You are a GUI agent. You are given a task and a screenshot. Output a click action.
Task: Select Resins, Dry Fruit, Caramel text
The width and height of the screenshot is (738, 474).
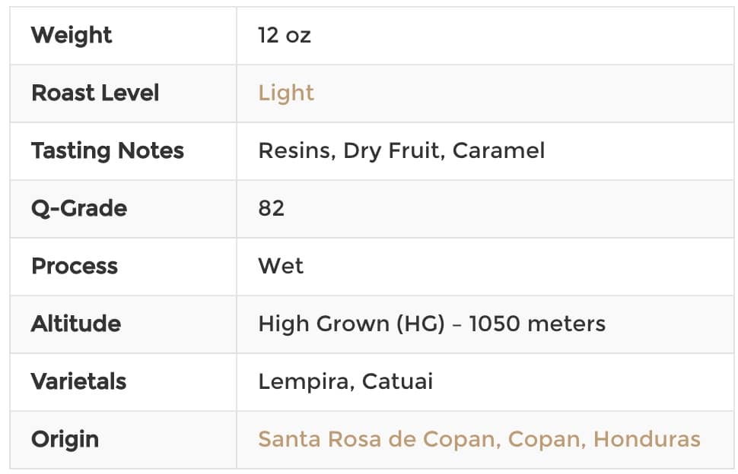pyautogui.click(x=402, y=151)
